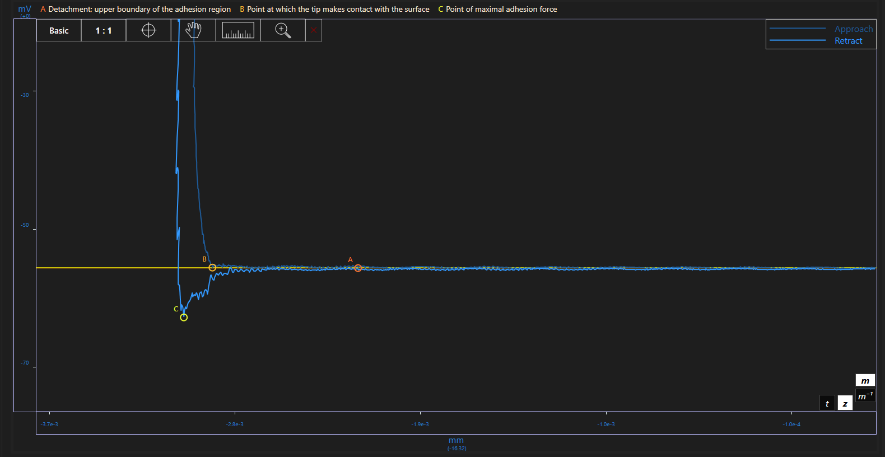The width and height of the screenshot is (885, 457).
Task: Click legend text C maximal adhesion force
Action: [497, 9]
